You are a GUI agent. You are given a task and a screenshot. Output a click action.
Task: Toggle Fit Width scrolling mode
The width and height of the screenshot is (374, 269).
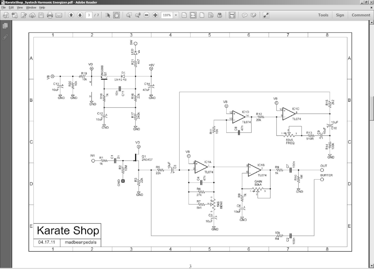click(x=193, y=15)
